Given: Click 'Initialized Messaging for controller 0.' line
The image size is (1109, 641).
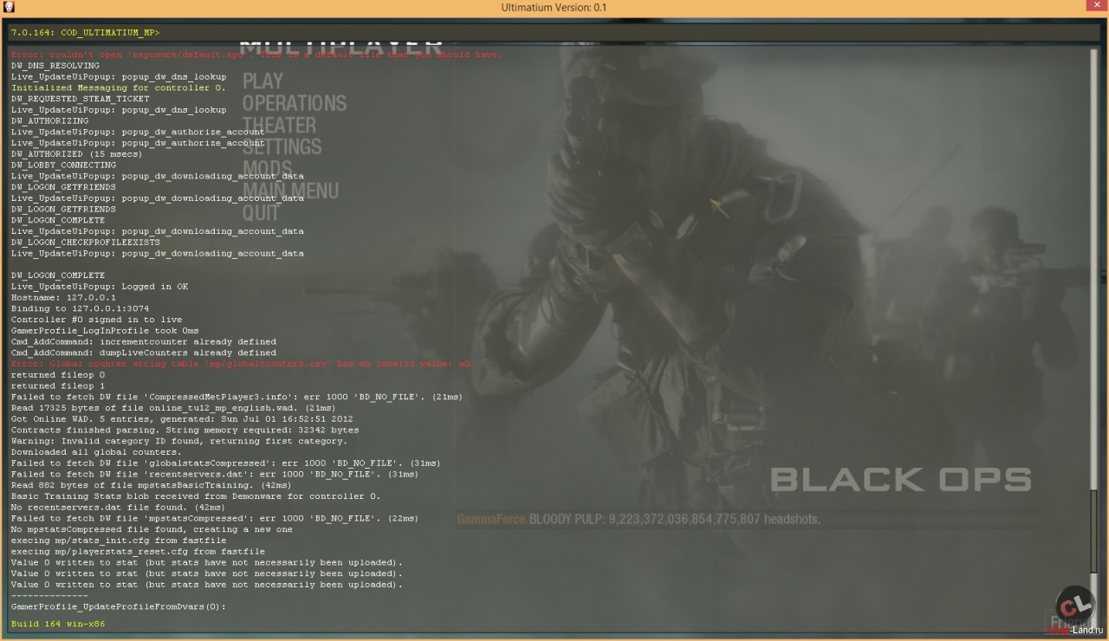Looking at the screenshot, I should coord(119,87).
